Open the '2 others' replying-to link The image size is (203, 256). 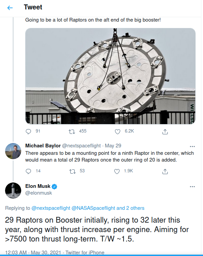tap(135, 208)
